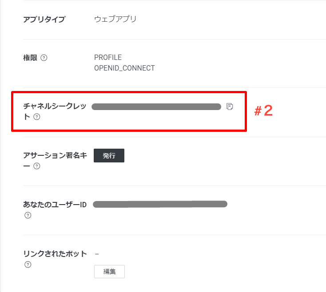Open help tooltip under チャネルシークレット
326x292 pixels.
[x=37, y=117]
